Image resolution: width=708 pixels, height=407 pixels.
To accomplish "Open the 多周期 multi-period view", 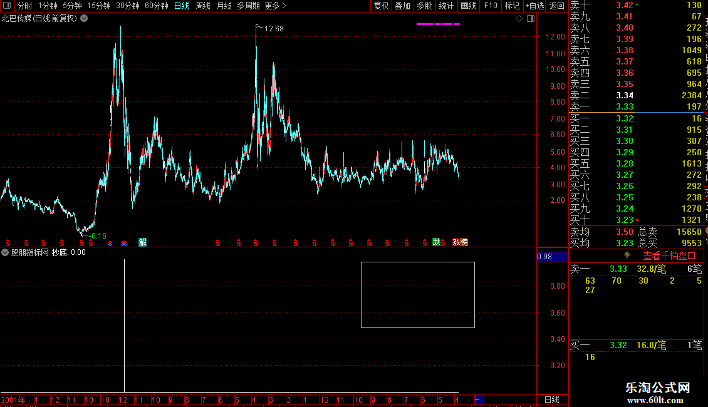I will tap(248, 6).
